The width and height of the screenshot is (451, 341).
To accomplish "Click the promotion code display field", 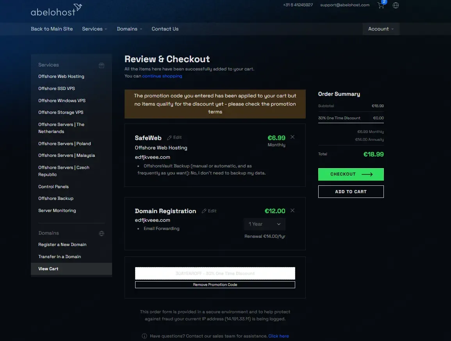I will pos(215,273).
